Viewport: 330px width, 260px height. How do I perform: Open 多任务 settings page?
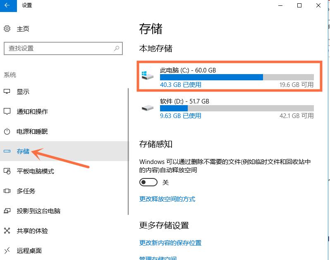point(26,191)
